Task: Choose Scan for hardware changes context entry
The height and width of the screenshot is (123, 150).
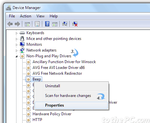Action: pyautogui.click(x=71, y=96)
